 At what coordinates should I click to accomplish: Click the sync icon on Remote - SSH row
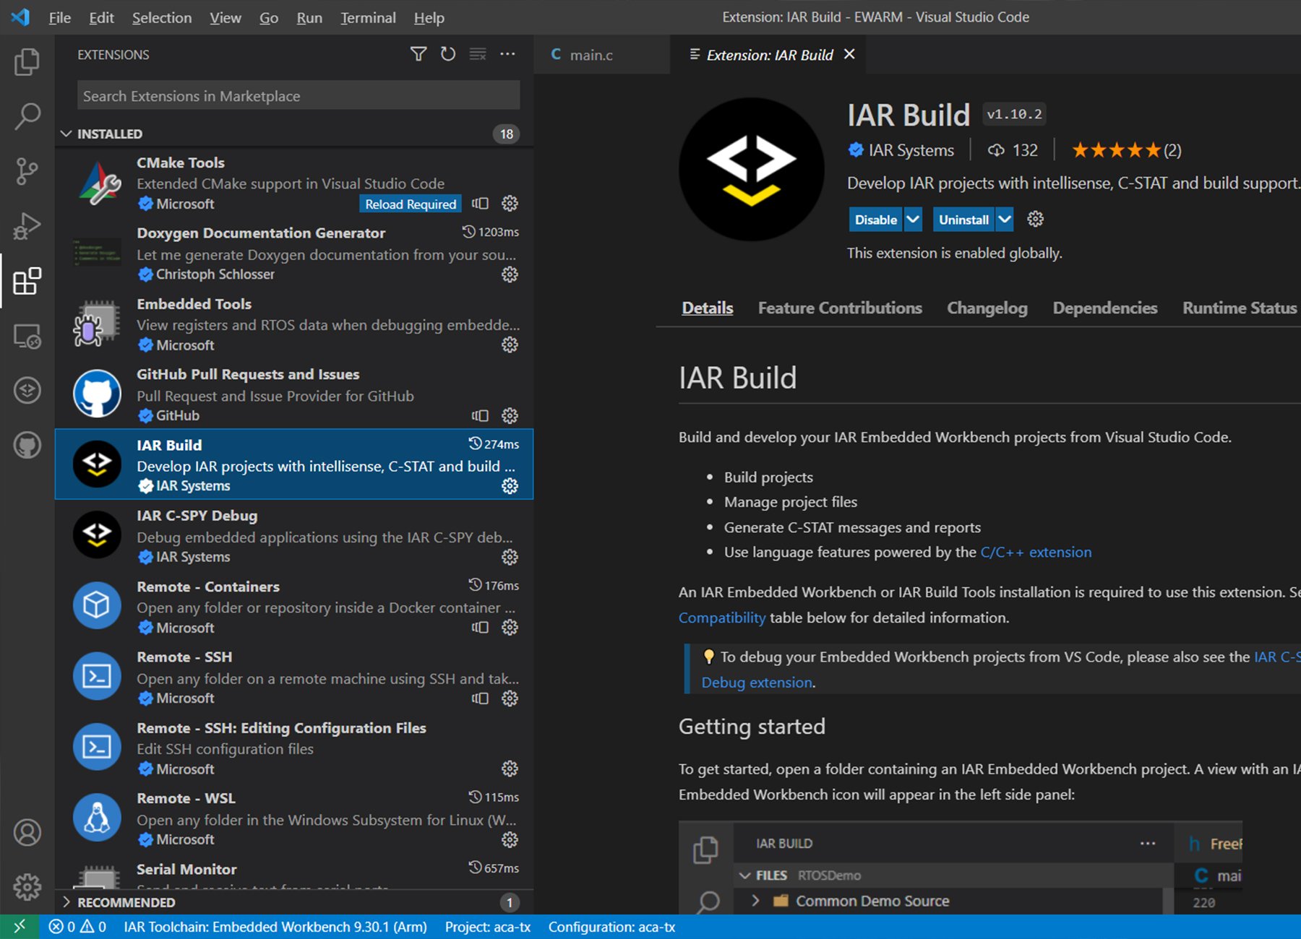(x=480, y=698)
